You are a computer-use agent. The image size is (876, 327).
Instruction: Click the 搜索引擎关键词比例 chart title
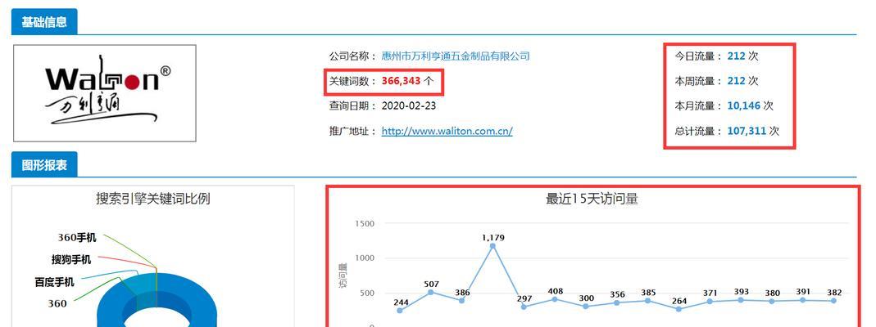(153, 199)
